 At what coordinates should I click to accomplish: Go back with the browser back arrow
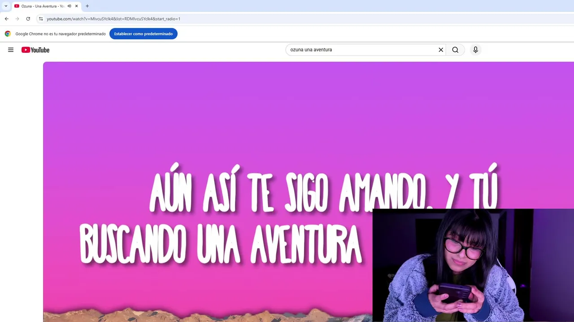pyautogui.click(x=6, y=19)
